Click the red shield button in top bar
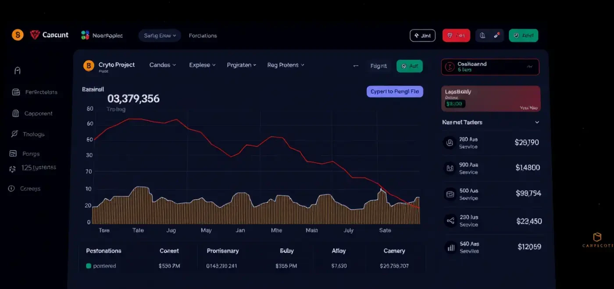Viewport: 614px width, 289px height. (456, 35)
